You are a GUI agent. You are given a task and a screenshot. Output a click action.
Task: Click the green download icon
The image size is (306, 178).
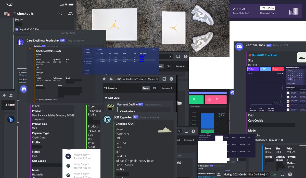click(x=275, y=174)
